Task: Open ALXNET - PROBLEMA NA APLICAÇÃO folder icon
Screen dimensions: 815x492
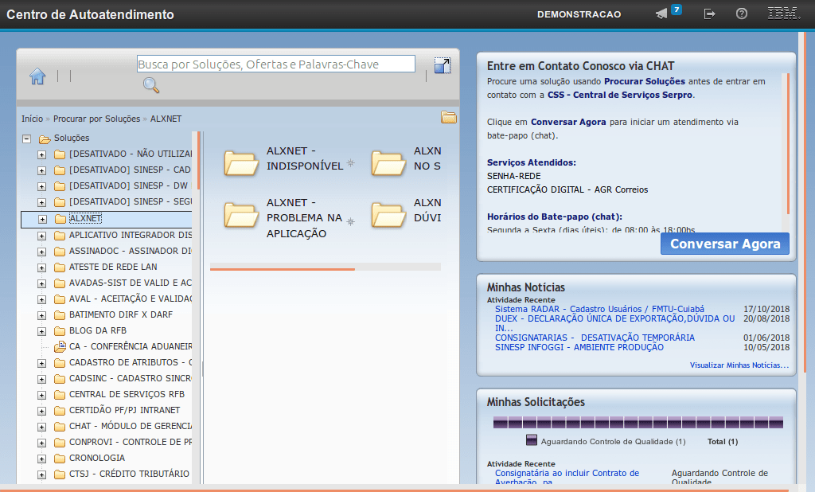Action: pos(241,215)
